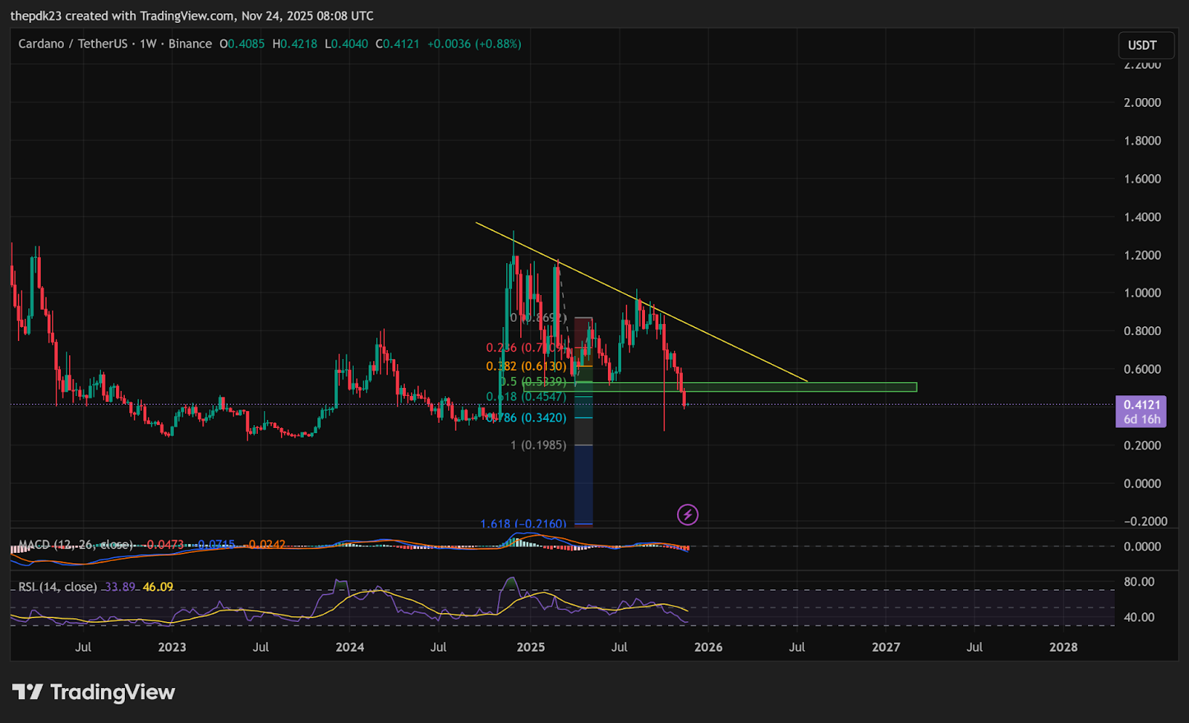Click the chart attribution header text
This screenshot has width=1189, height=723.
click(192, 16)
